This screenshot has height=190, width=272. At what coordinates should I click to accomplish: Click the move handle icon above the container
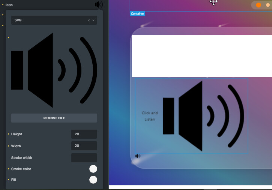pyautogui.click(x=213, y=2)
